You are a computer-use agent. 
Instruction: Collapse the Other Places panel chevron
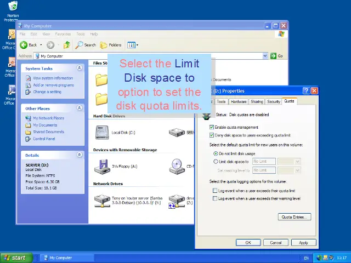(x=79, y=108)
